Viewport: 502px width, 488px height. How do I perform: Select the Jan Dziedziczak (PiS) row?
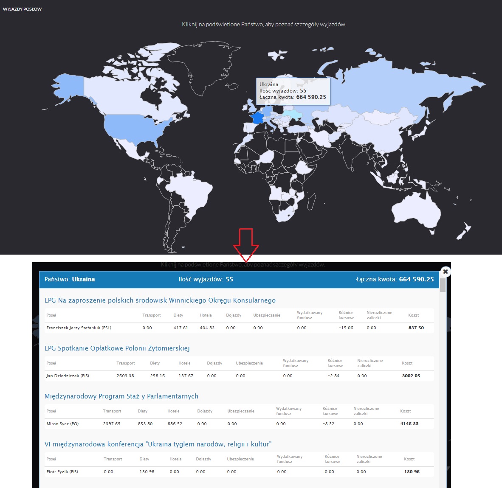68,376
